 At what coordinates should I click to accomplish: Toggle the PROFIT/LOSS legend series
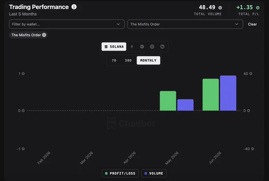click(120, 173)
